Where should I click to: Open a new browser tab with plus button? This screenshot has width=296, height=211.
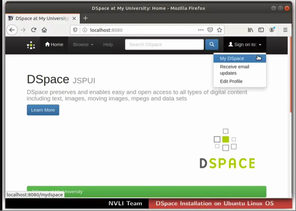point(85,18)
